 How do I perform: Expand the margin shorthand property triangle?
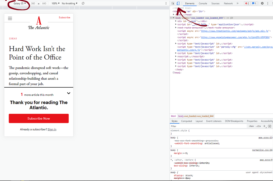[184, 153]
